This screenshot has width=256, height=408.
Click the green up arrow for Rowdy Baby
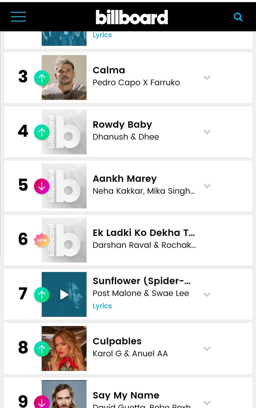coord(42,132)
